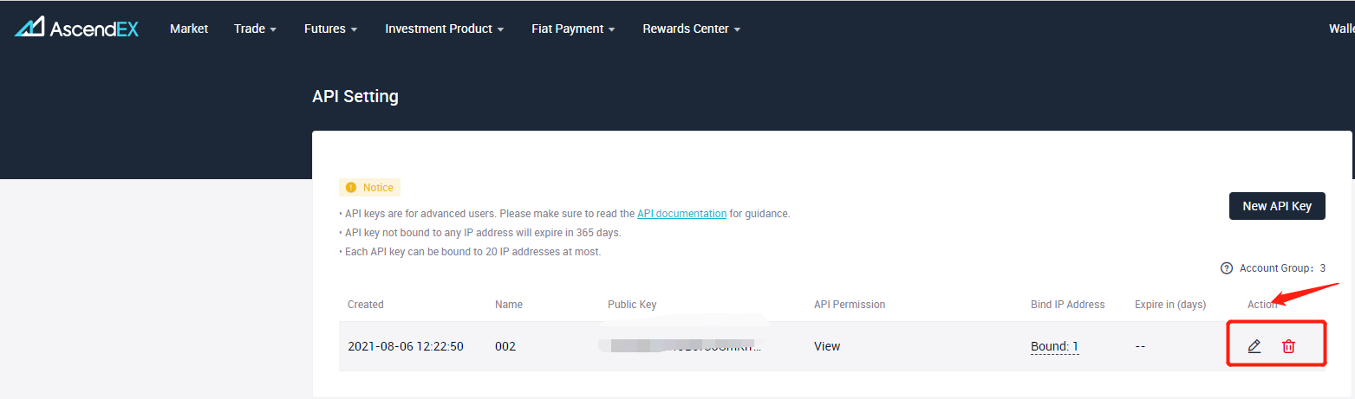Delete the 002 API key

1288,346
